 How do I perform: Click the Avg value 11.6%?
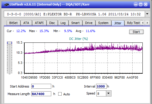point(91,31)
